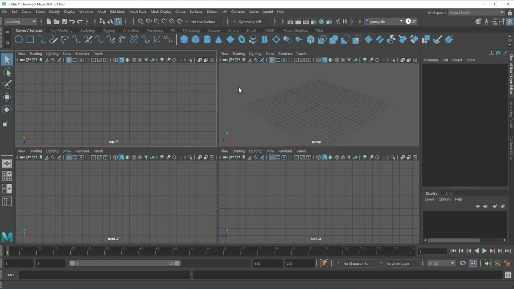Image resolution: width=514 pixels, height=289 pixels.
Task: Click the Loft surface shelf icon
Action: (265, 39)
